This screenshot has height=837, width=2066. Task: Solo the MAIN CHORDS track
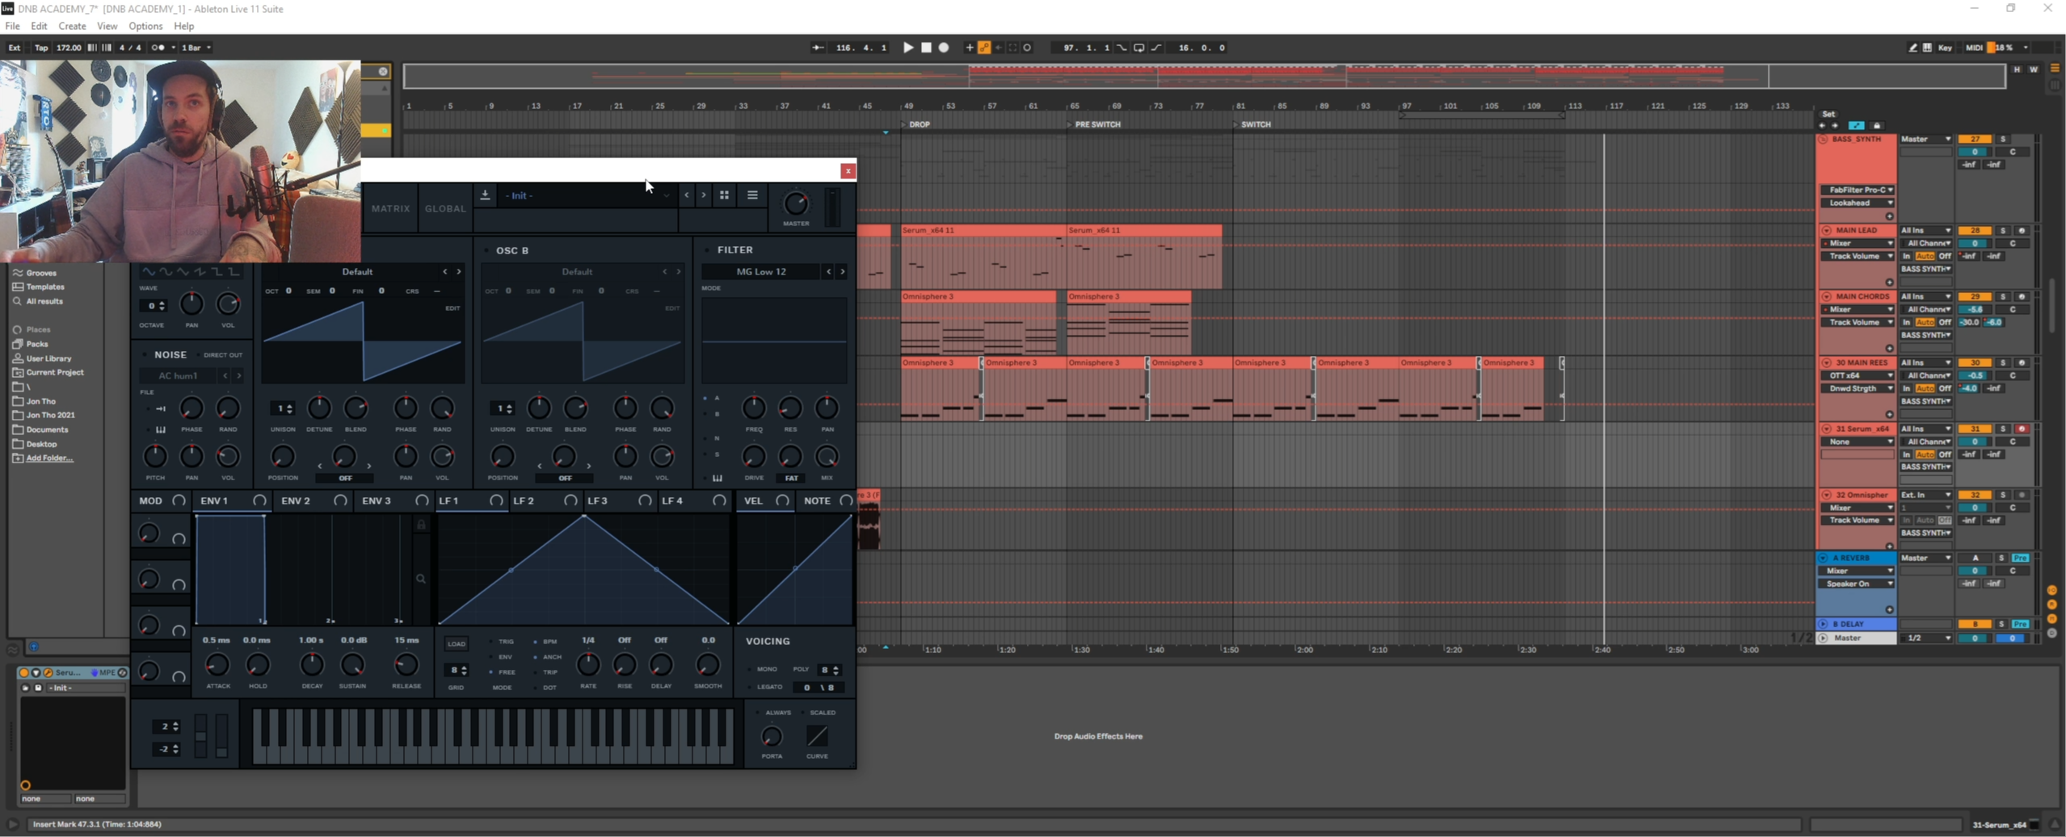tap(2003, 297)
